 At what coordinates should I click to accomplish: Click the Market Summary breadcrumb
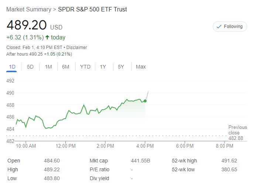(x=28, y=9)
